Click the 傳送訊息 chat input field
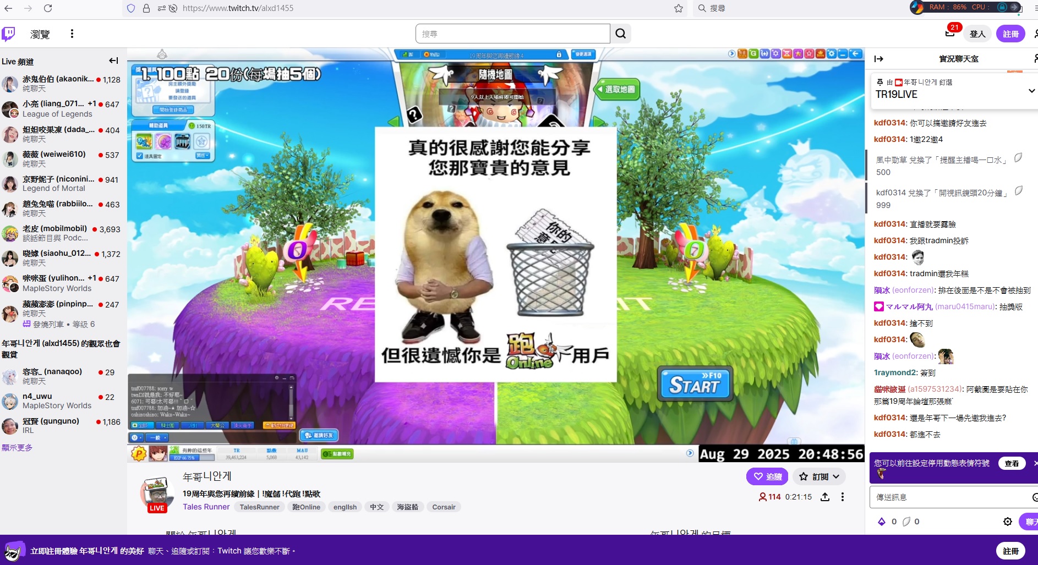Image resolution: width=1038 pixels, height=565 pixels. tap(949, 497)
